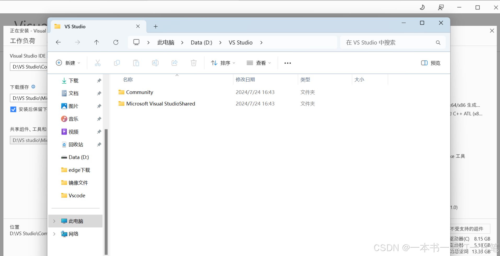Open the 查看 view dropdown
The height and width of the screenshot is (256, 500).
point(259,63)
